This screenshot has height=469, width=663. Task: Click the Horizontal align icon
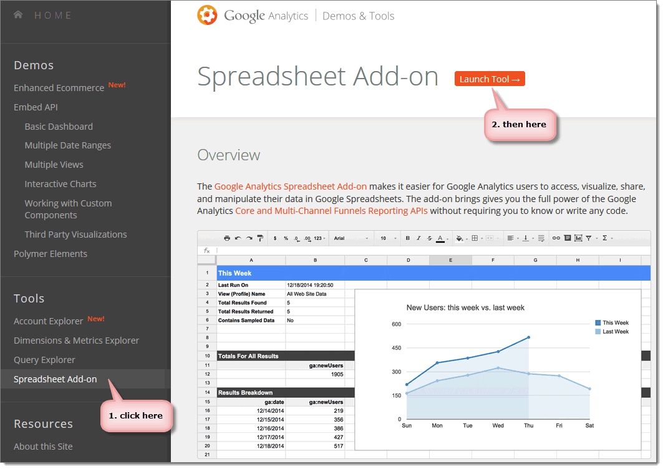(x=511, y=238)
